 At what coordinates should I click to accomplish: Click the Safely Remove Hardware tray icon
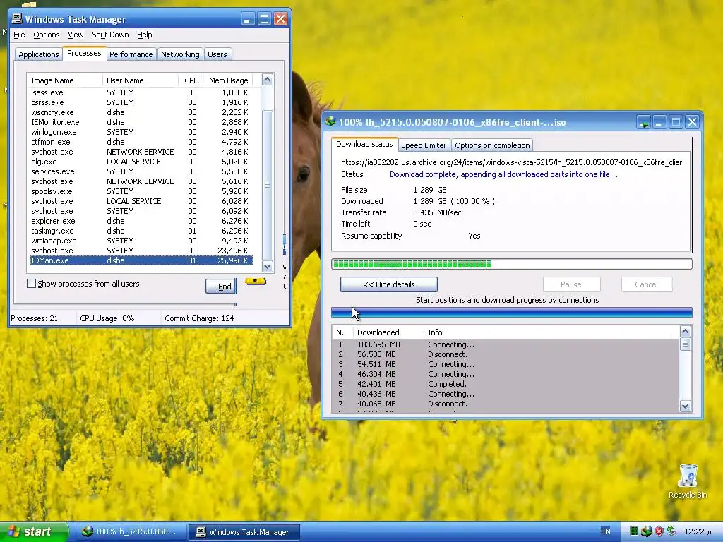(672, 531)
